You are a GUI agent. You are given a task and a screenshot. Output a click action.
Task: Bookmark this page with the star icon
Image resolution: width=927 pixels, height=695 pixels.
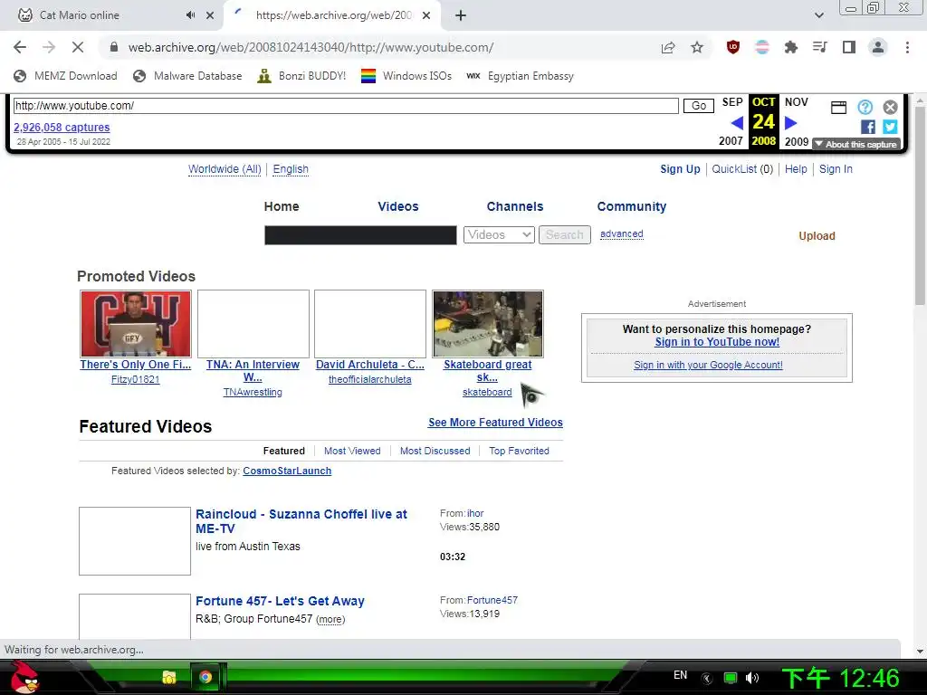pyautogui.click(x=697, y=47)
